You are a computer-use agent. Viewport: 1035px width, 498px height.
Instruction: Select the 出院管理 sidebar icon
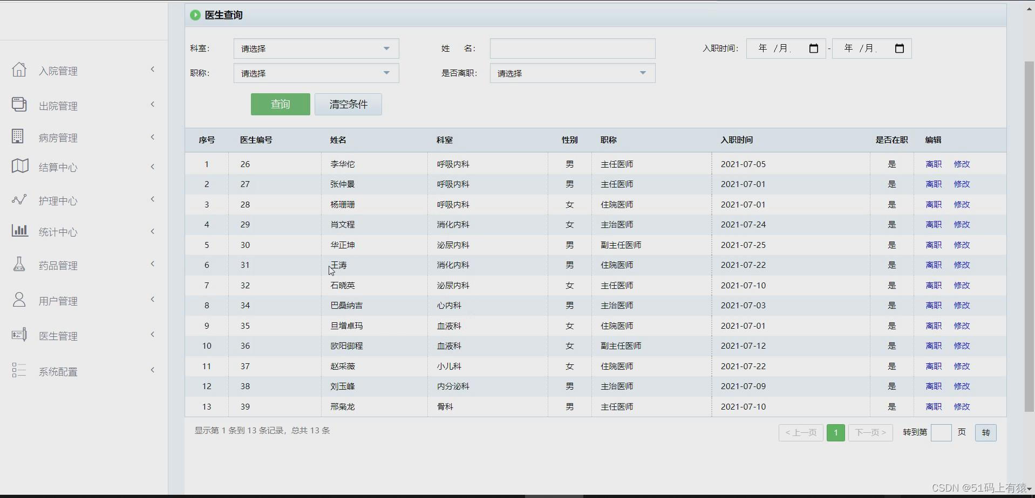point(19,105)
